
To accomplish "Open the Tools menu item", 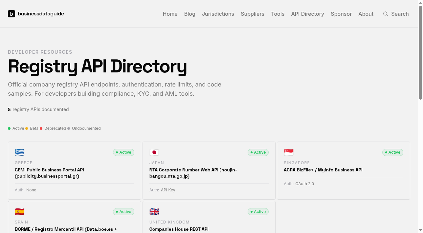I will click(278, 14).
